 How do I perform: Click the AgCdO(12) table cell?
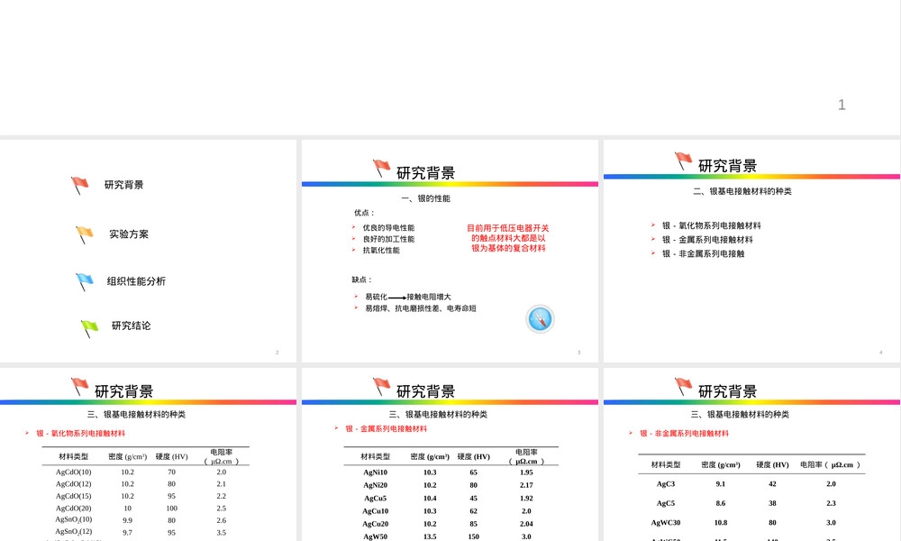(x=74, y=484)
